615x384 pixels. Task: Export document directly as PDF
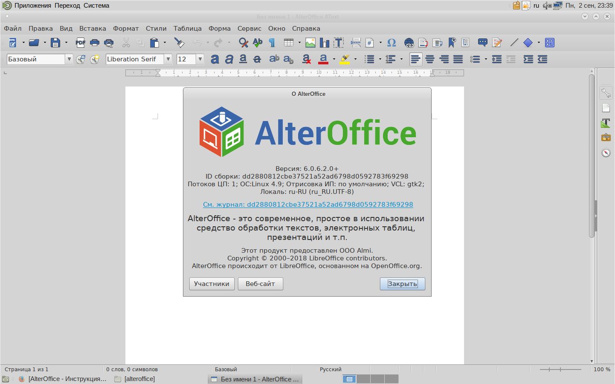click(x=80, y=43)
